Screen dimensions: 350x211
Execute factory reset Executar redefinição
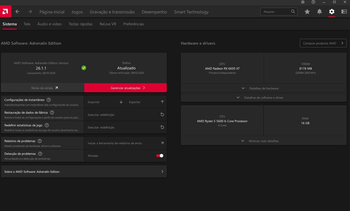[125, 115]
